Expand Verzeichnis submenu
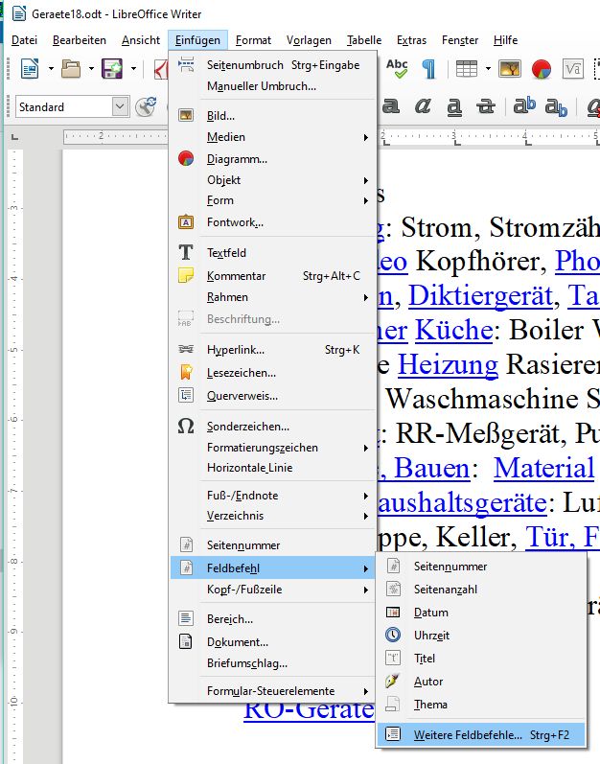600x764 pixels. point(273,516)
